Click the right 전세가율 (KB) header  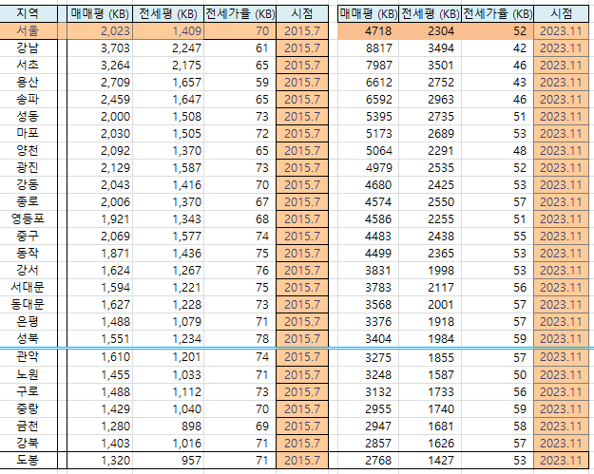(498, 14)
